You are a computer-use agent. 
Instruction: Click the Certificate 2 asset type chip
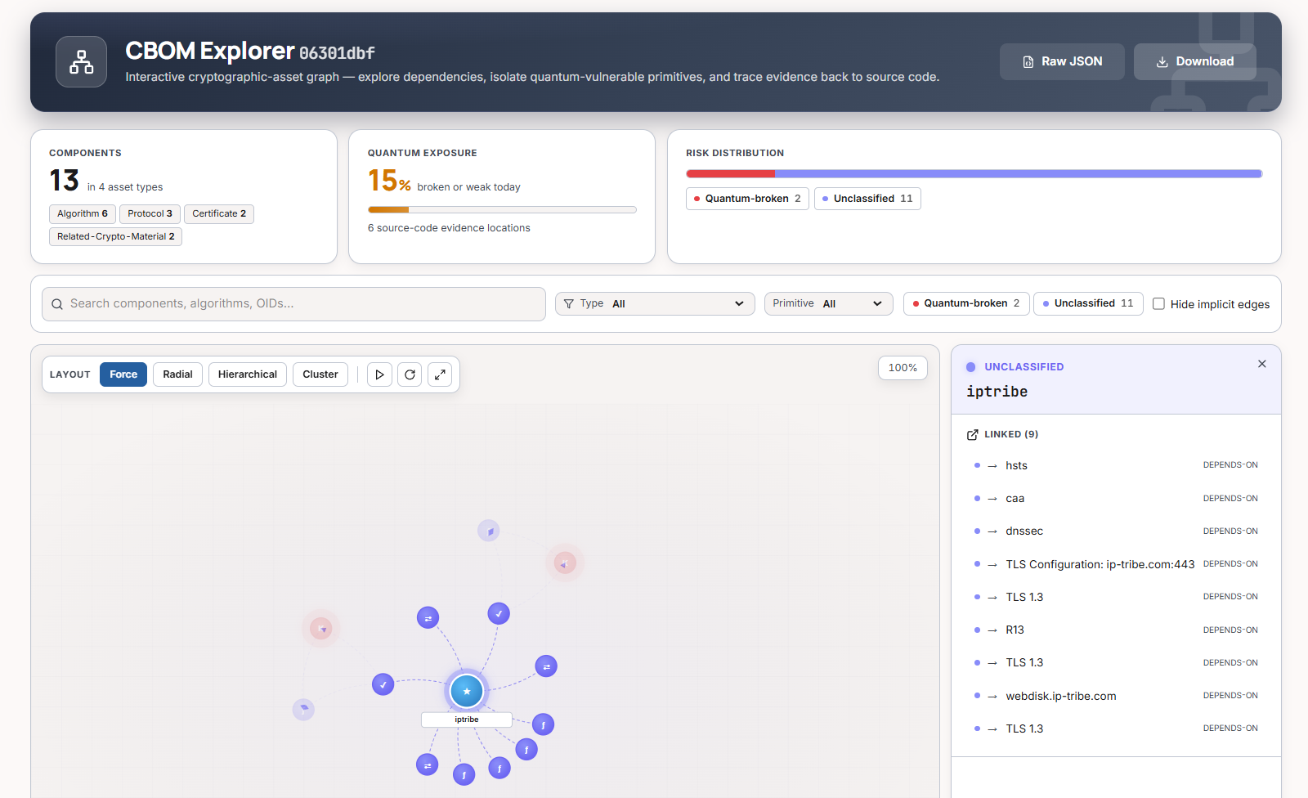(x=219, y=213)
